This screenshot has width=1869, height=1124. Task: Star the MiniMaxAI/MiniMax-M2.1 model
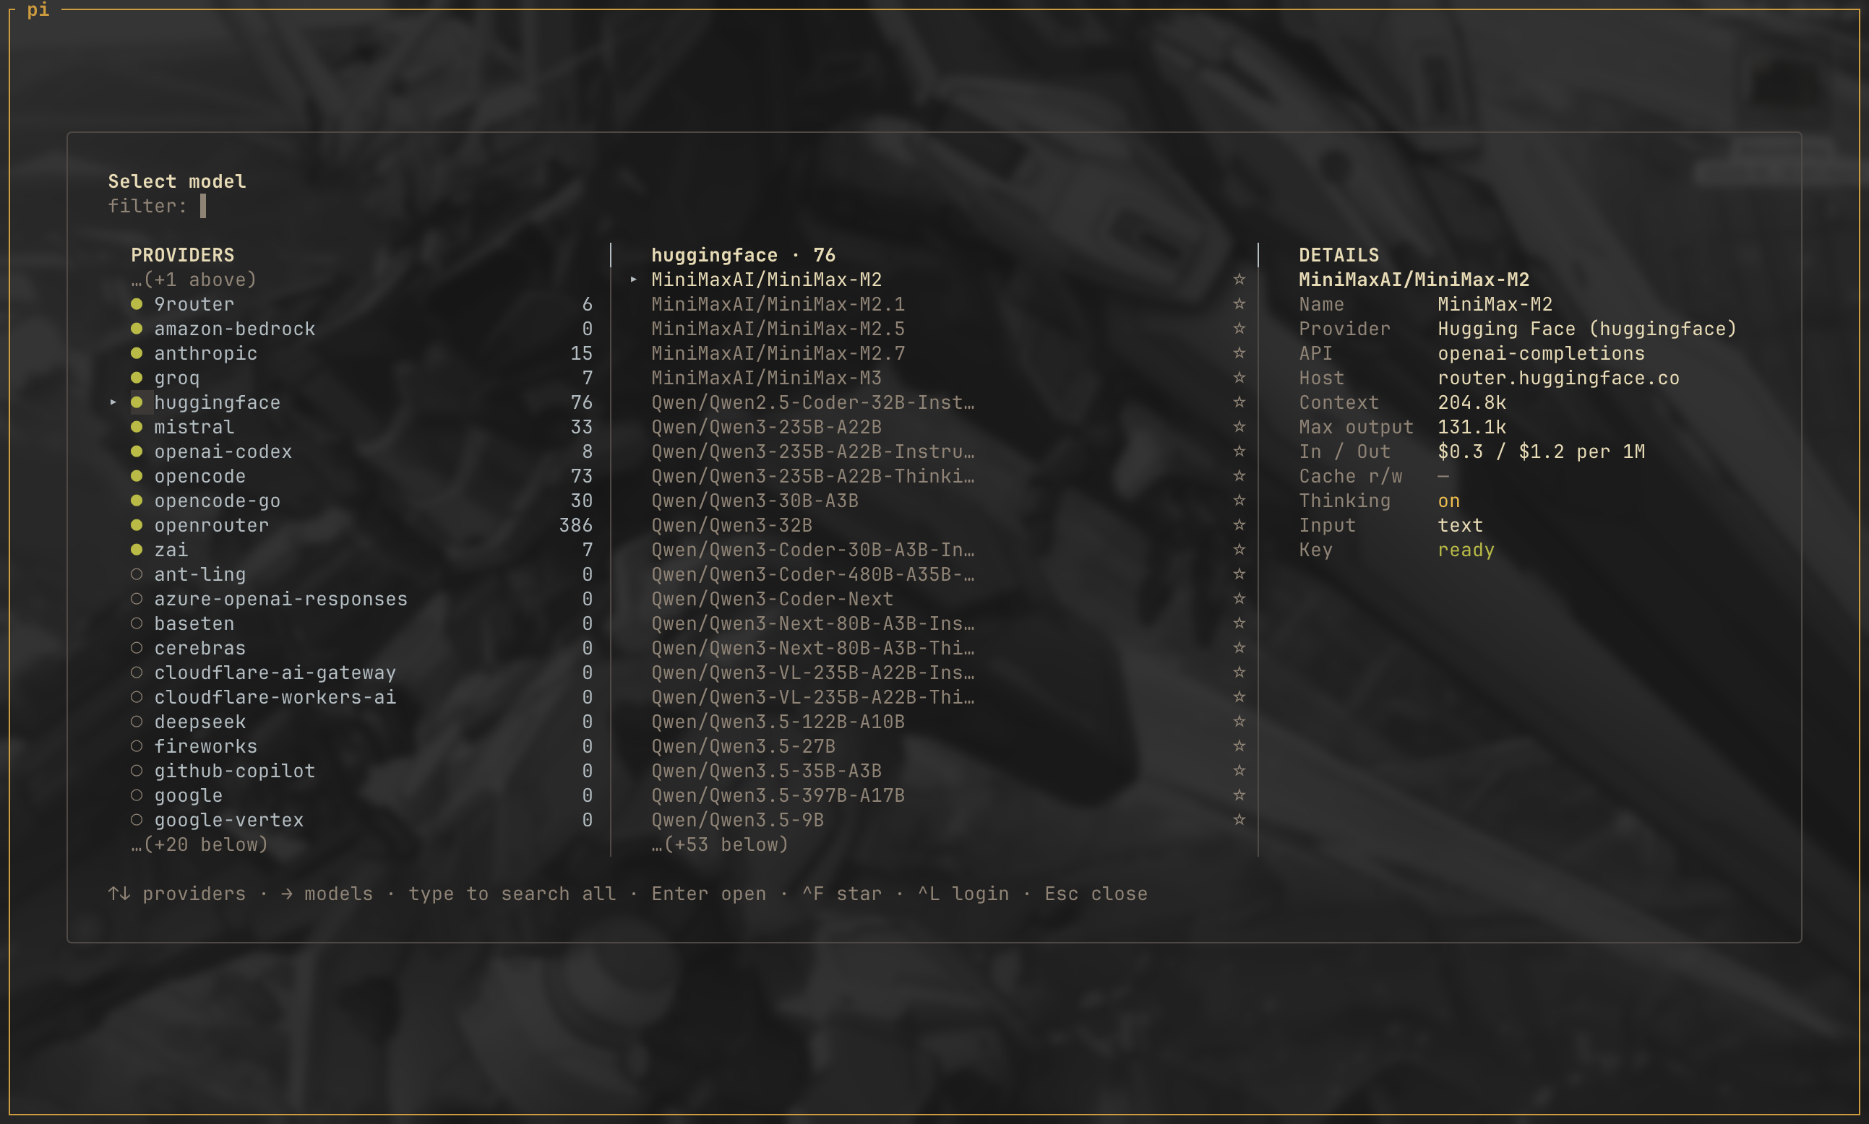(1239, 303)
